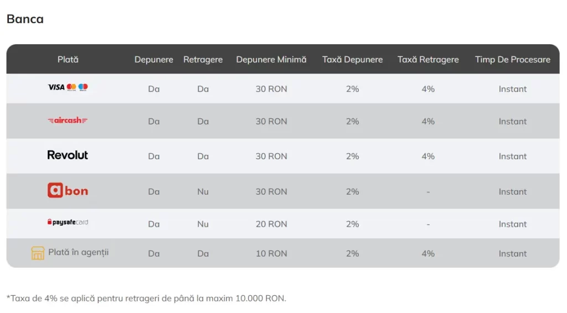Screen dimensions: 567x313
Task: Click the Taxă Retragere column header
Action: coord(428,60)
